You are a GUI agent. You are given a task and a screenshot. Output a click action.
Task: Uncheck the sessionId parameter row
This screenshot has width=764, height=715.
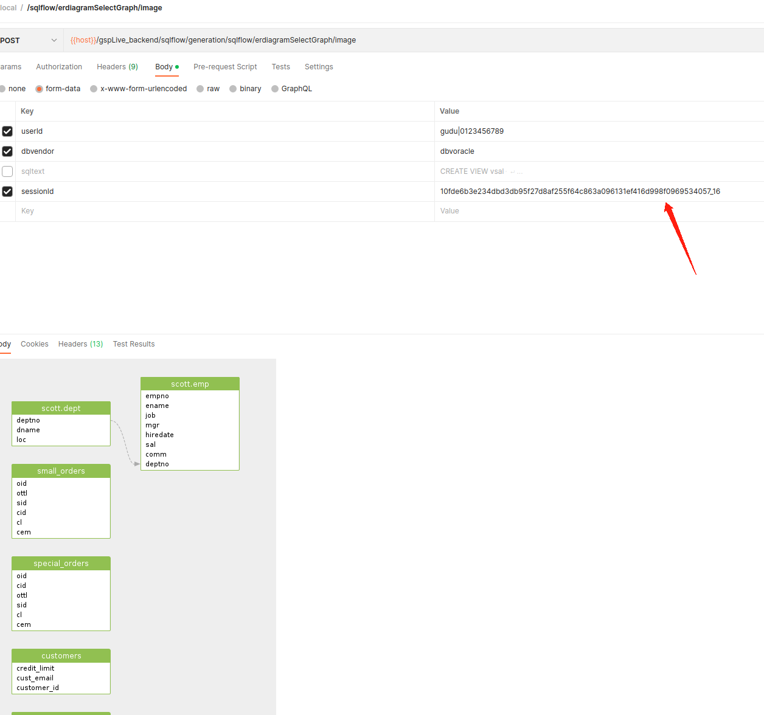8,192
